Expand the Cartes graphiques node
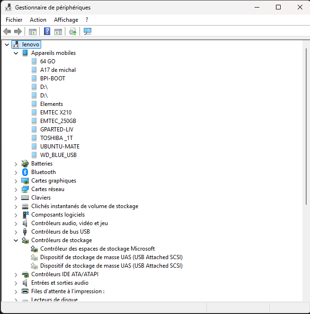 [16, 181]
